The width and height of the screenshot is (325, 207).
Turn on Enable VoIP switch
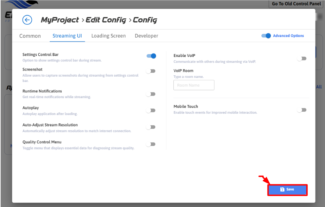[x=302, y=59]
